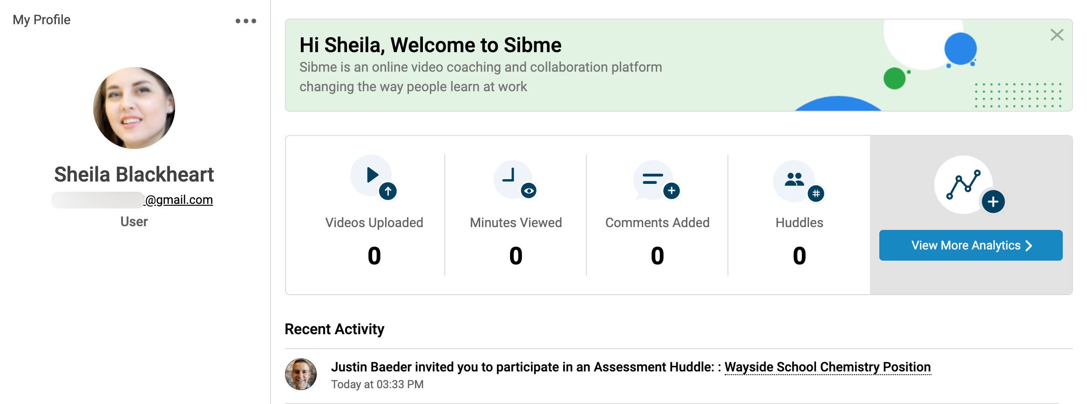The image size is (1087, 404).
Task: Click the upload arrow badge on Videos icon
Action: pos(388,191)
